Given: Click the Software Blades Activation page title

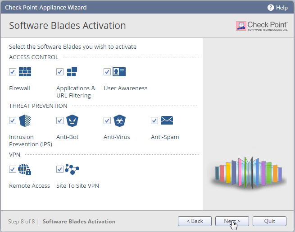Looking at the screenshot, I should pyautogui.click(x=68, y=25).
